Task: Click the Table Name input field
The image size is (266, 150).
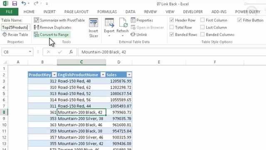Action: click(16, 27)
